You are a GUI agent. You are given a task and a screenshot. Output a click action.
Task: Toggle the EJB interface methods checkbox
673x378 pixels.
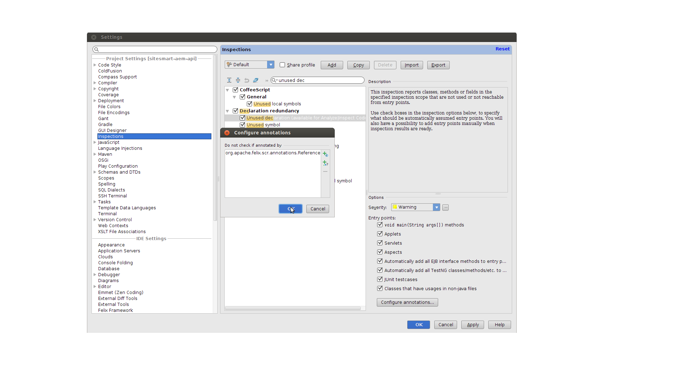(x=380, y=261)
